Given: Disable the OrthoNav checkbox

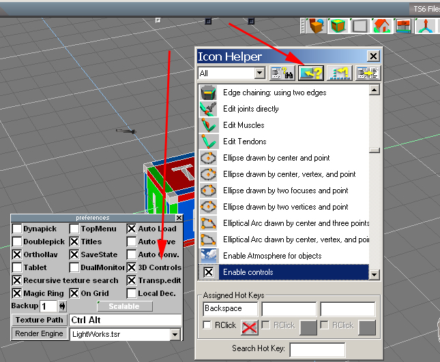Looking at the screenshot, I should (17, 254).
